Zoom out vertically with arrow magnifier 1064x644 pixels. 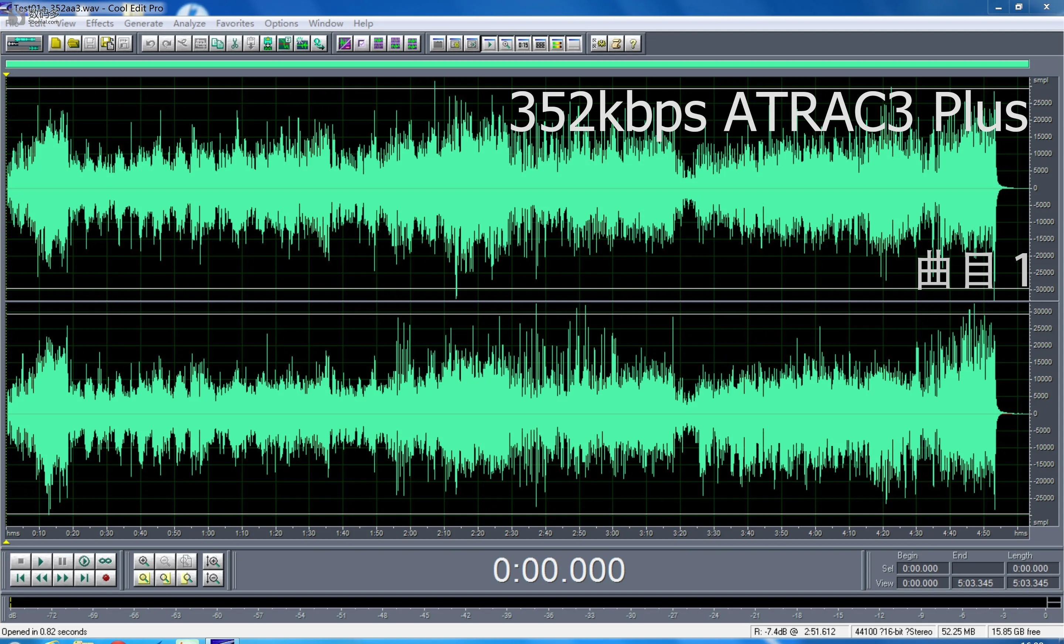pos(213,578)
